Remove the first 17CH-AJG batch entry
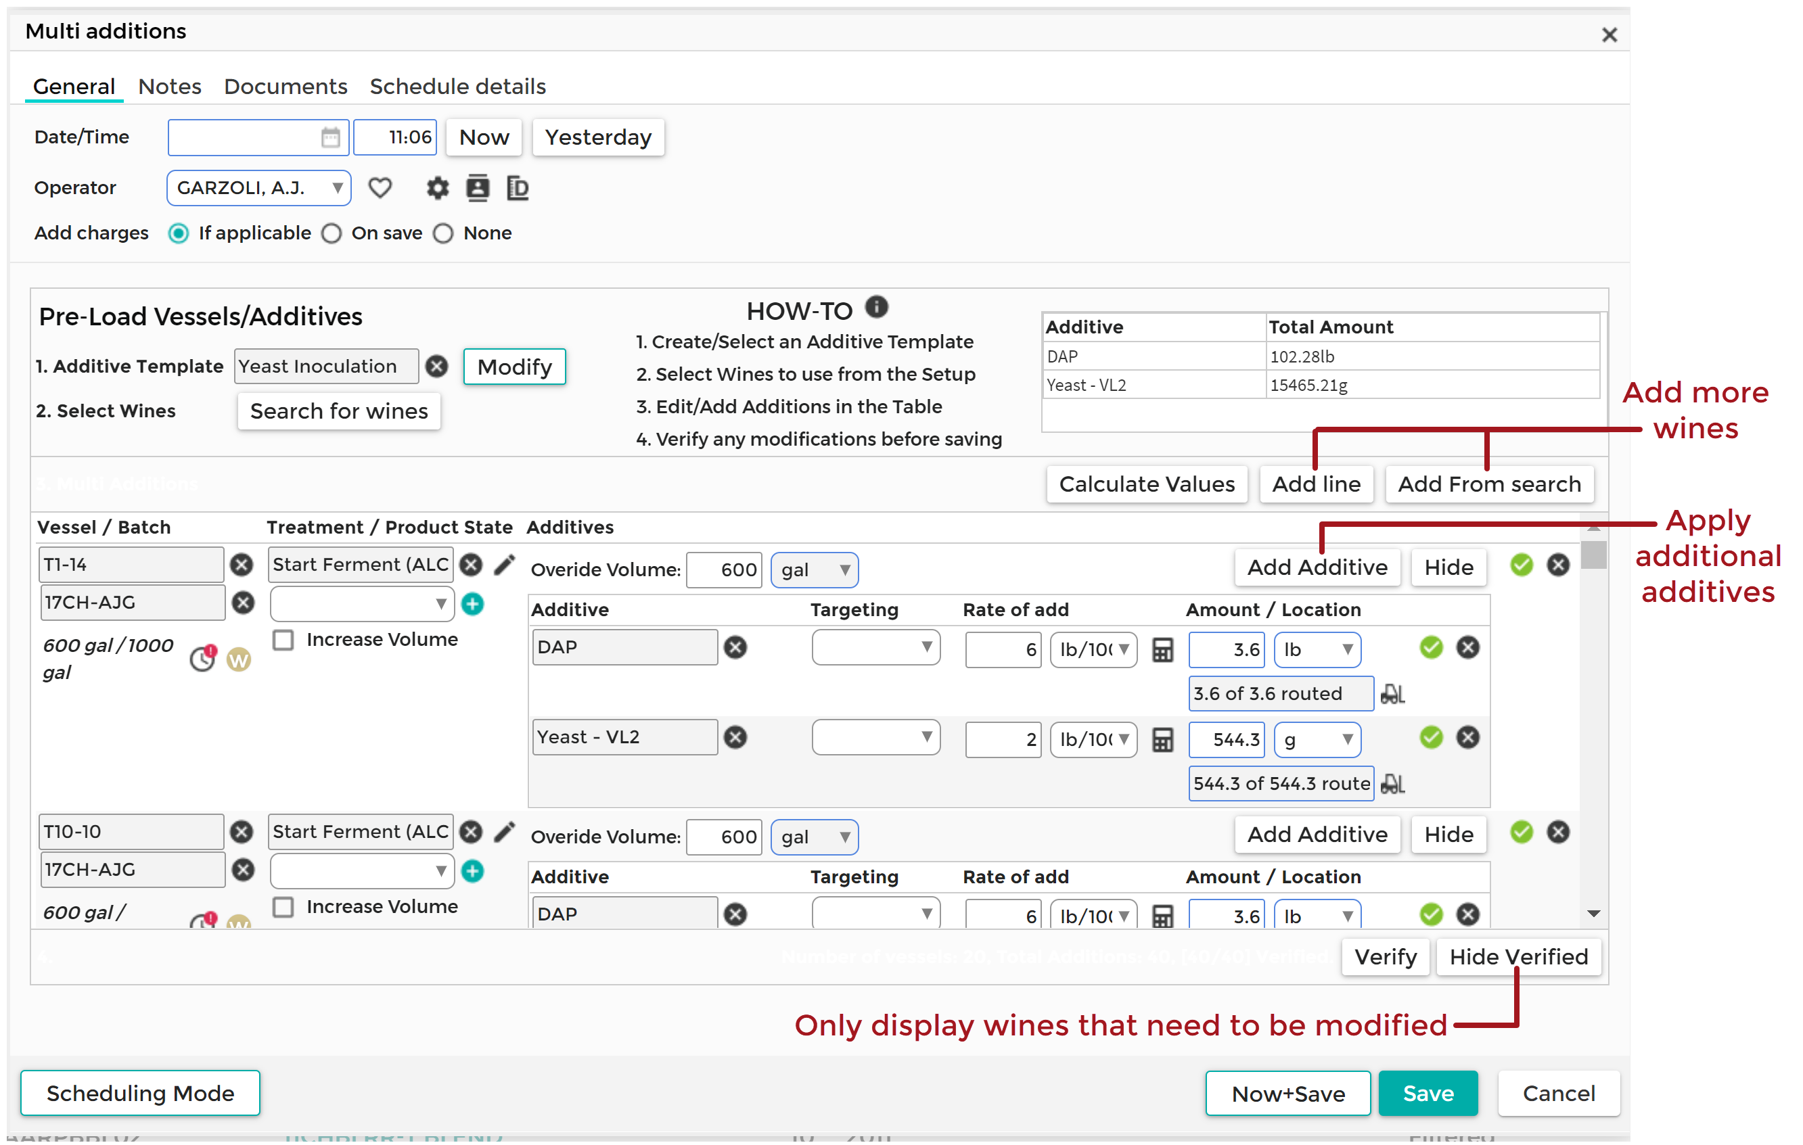The width and height of the screenshot is (1803, 1145). 243,603
